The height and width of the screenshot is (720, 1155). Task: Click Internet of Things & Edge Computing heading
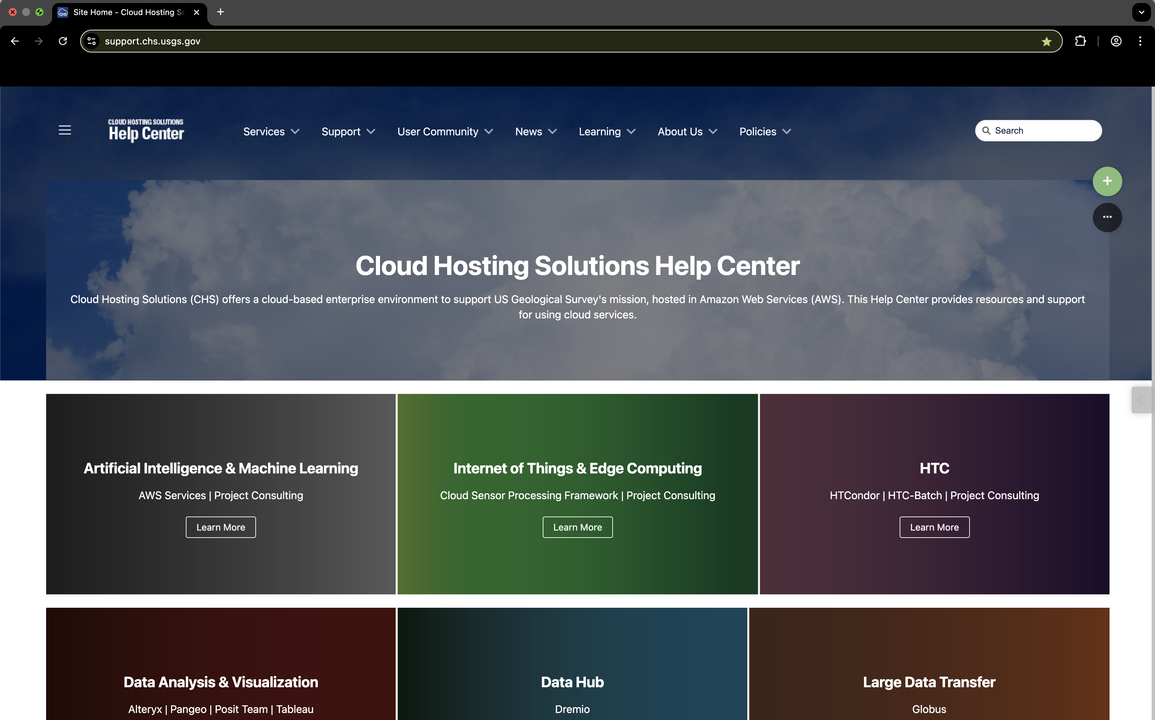point(577,468)
